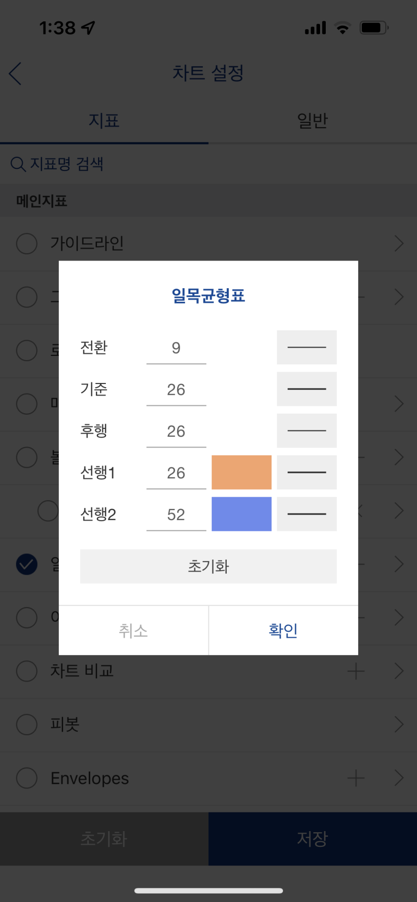Select the 가이드라인 radio button
The image size is (417, 902).
pos(27,243)
